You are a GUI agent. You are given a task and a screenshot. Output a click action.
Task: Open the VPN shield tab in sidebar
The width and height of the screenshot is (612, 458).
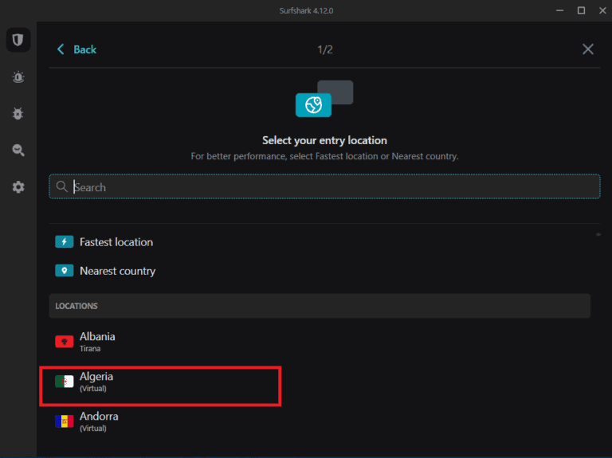(18, 40)
